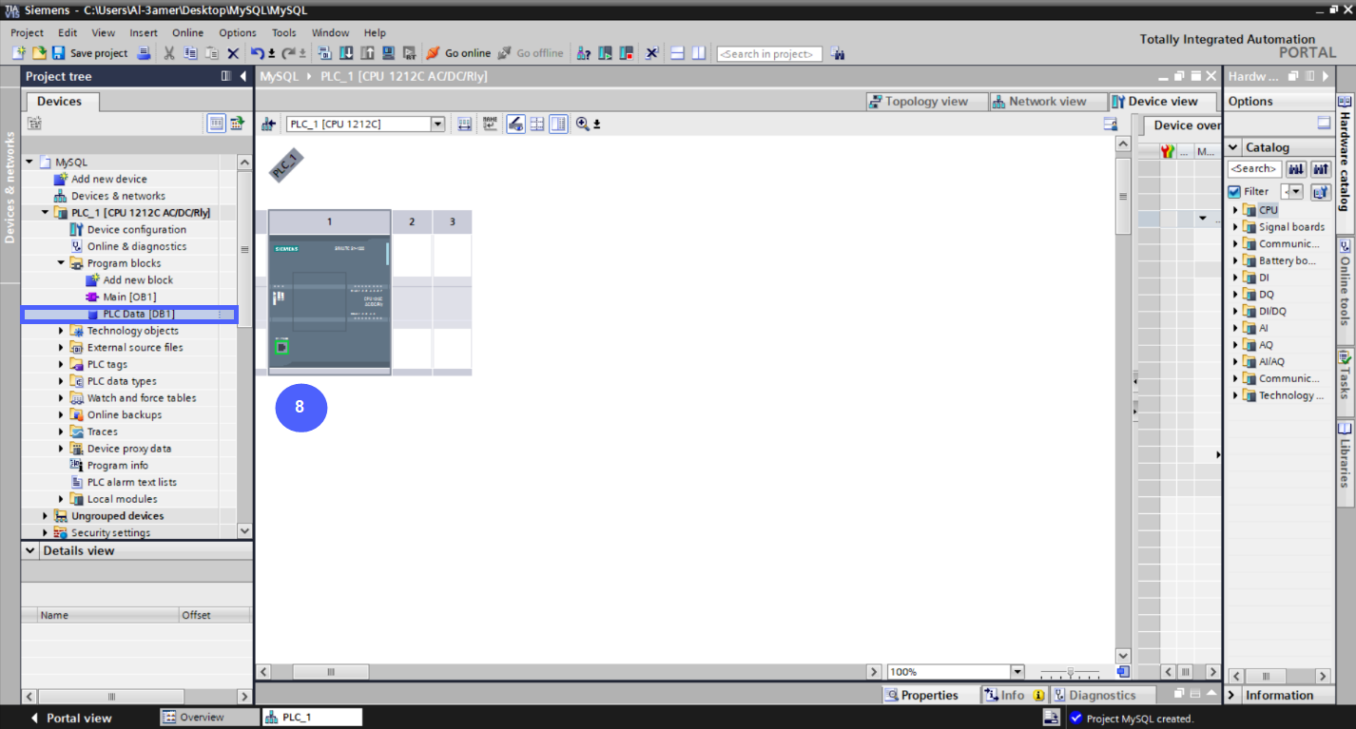Select the CPU module thumbnail in slot 1
The width and height of the screenshot is (1356, 729).
[x=330, y=303]
